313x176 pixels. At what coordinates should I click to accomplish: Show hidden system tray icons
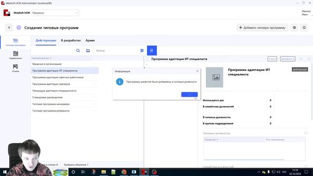pos(259,172)
